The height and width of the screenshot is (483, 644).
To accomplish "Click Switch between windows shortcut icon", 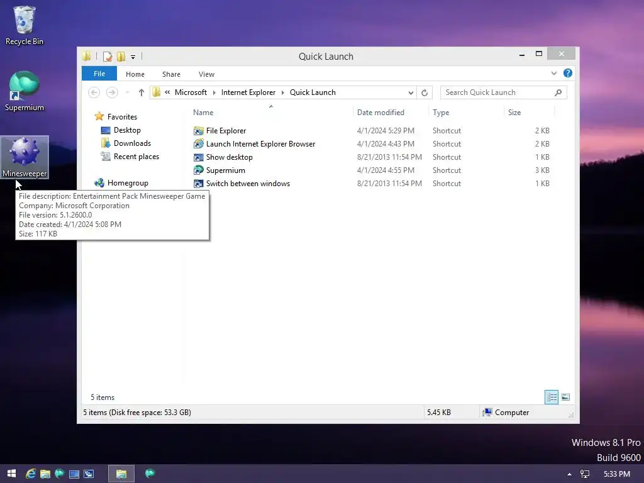I will click(x=198, y=184).
